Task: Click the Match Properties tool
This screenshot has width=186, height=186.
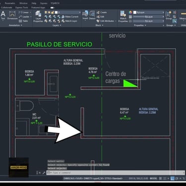Action: (123, 16)
